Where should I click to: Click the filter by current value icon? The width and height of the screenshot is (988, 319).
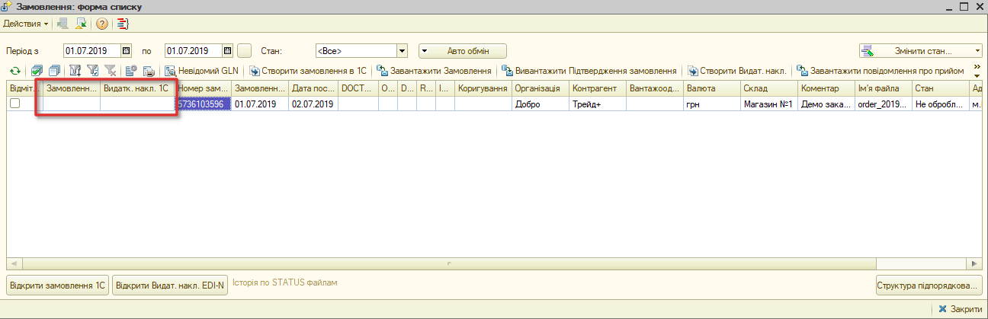[x=93, y=71]
